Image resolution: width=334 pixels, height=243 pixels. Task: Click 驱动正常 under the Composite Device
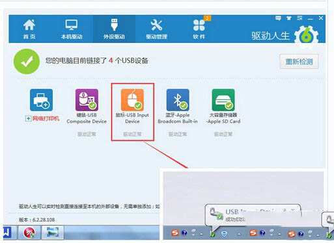tap(87, 134)
